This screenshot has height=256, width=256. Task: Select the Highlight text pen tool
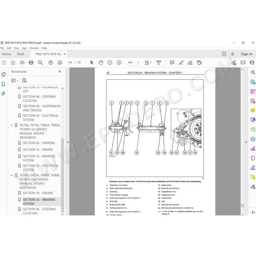(181, 63)
